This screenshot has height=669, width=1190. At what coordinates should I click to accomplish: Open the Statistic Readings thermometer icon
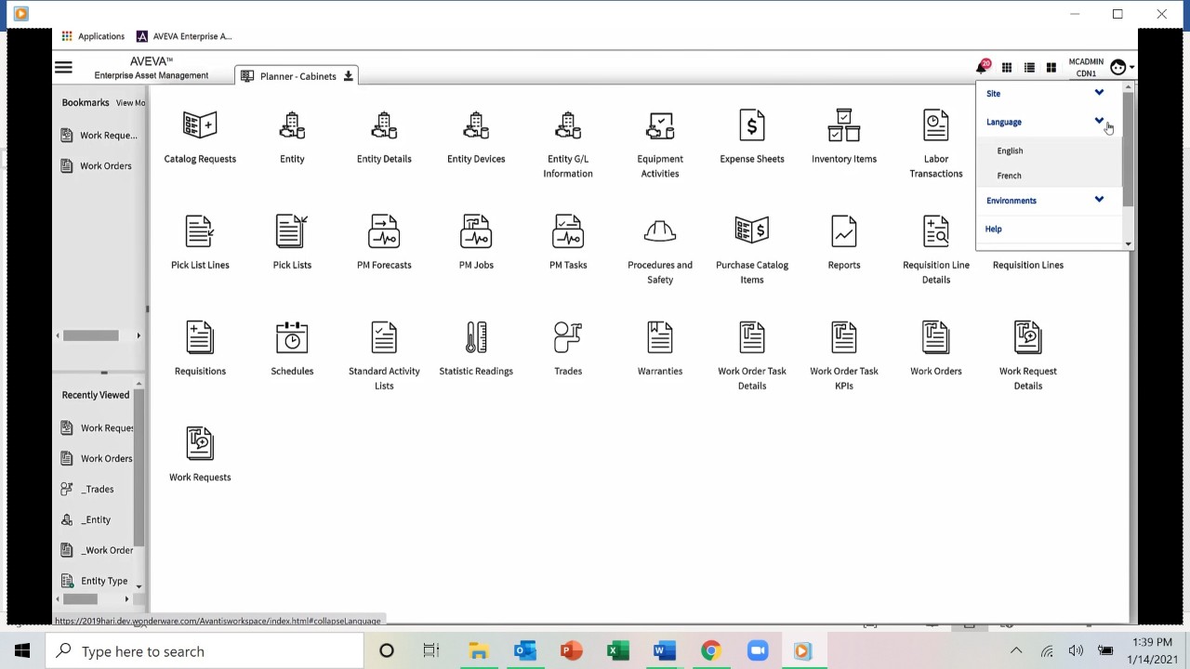pyautogui.click(x=476, y=338)
